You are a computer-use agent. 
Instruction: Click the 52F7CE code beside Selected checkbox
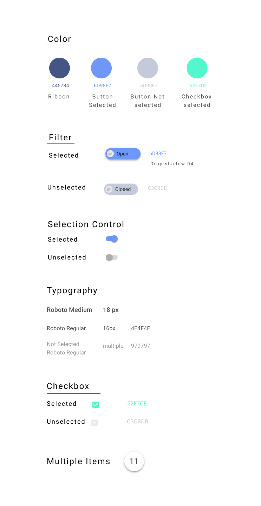click(137, 404)
